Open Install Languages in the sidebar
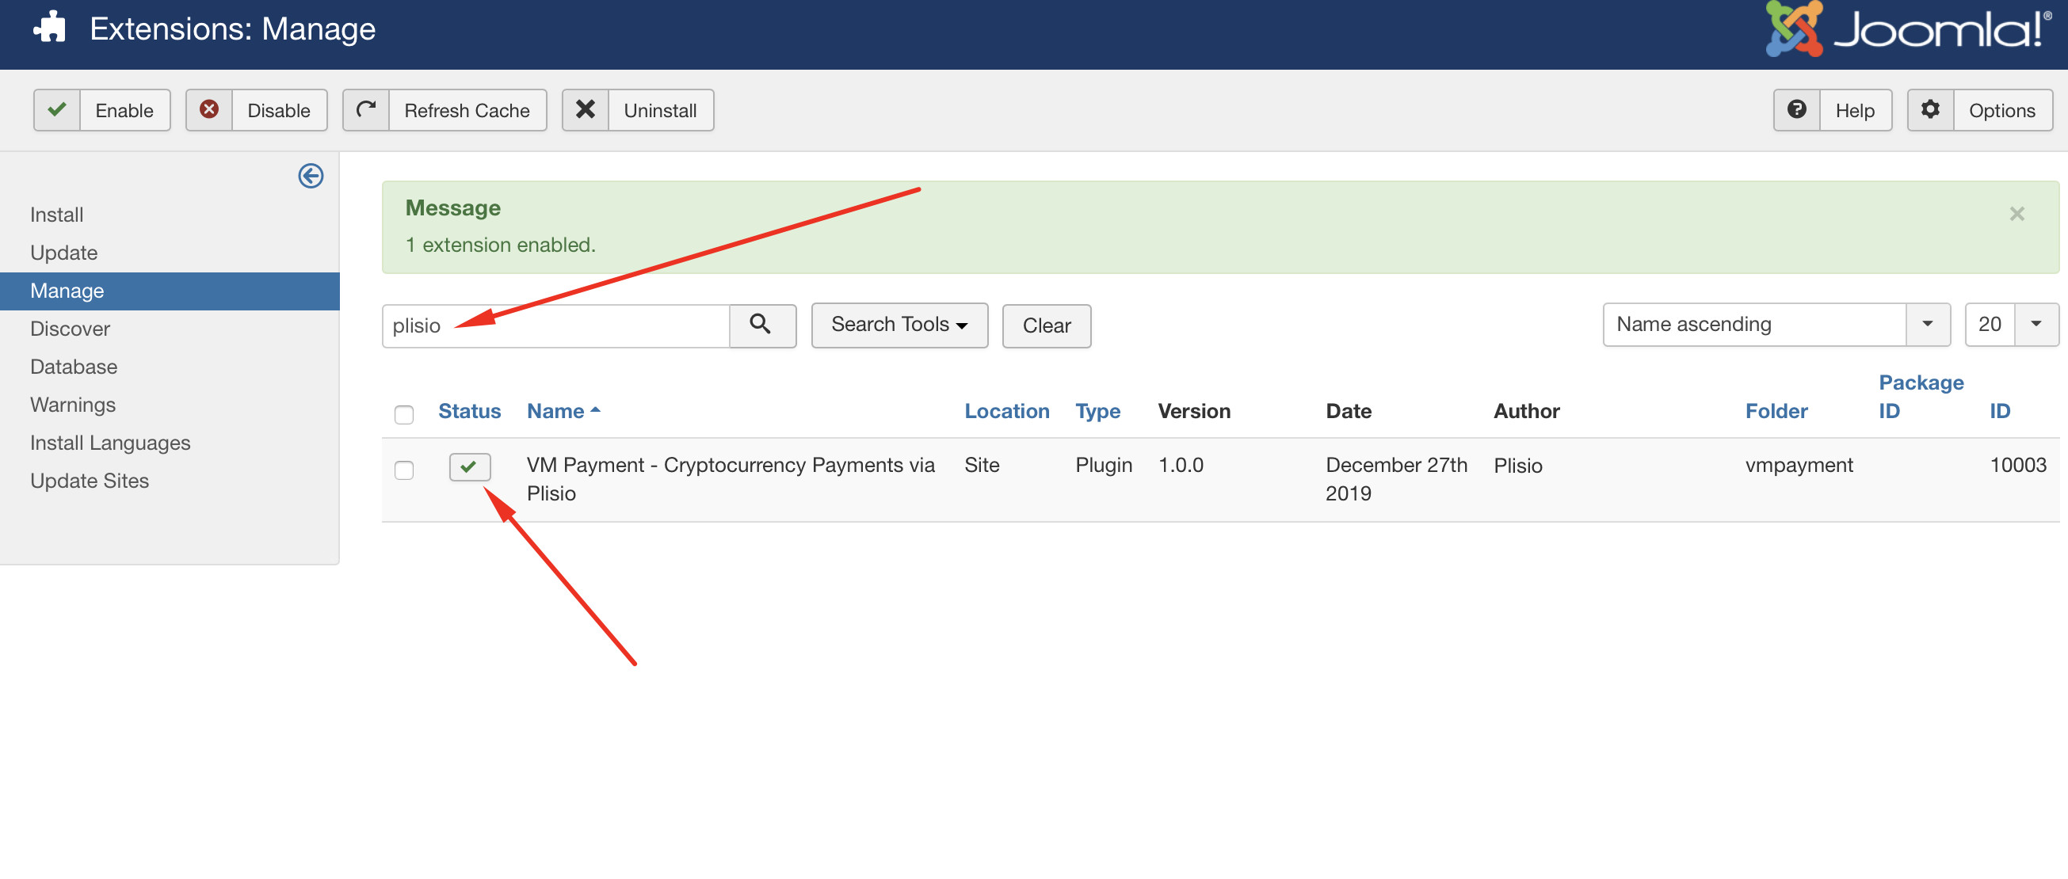 110,443
